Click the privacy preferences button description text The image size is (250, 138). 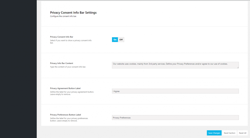69,119
